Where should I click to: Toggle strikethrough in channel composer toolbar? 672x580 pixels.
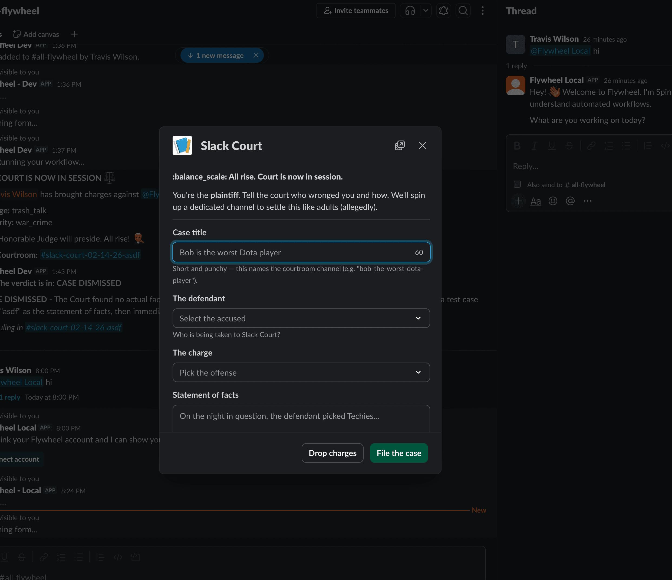pyautogui.click(x=22, y=557)
